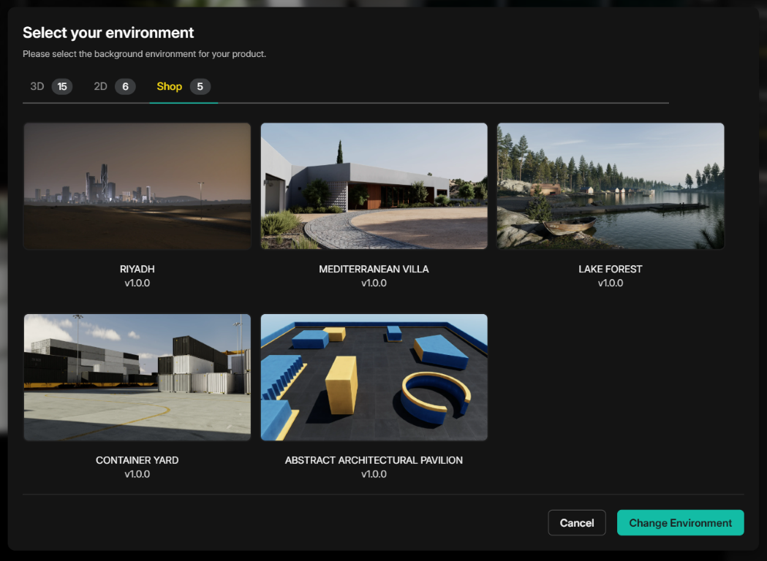
Task: Click the 6 count badge beside 2D
Action: click(125, 87)
